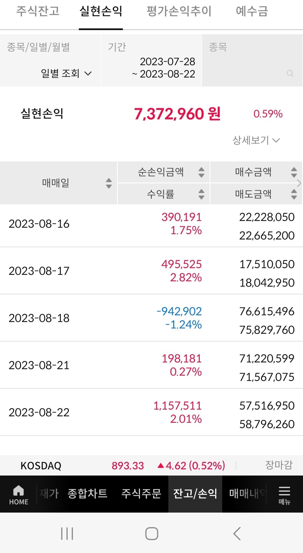Switch to the 주식잔고 tab
The width and height of the screenshot is (303, 553).
pyautogui.click(x=38, y=12)
